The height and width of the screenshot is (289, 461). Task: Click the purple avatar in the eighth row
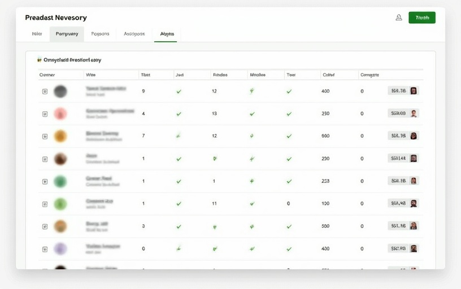click(x=60, y=249)
